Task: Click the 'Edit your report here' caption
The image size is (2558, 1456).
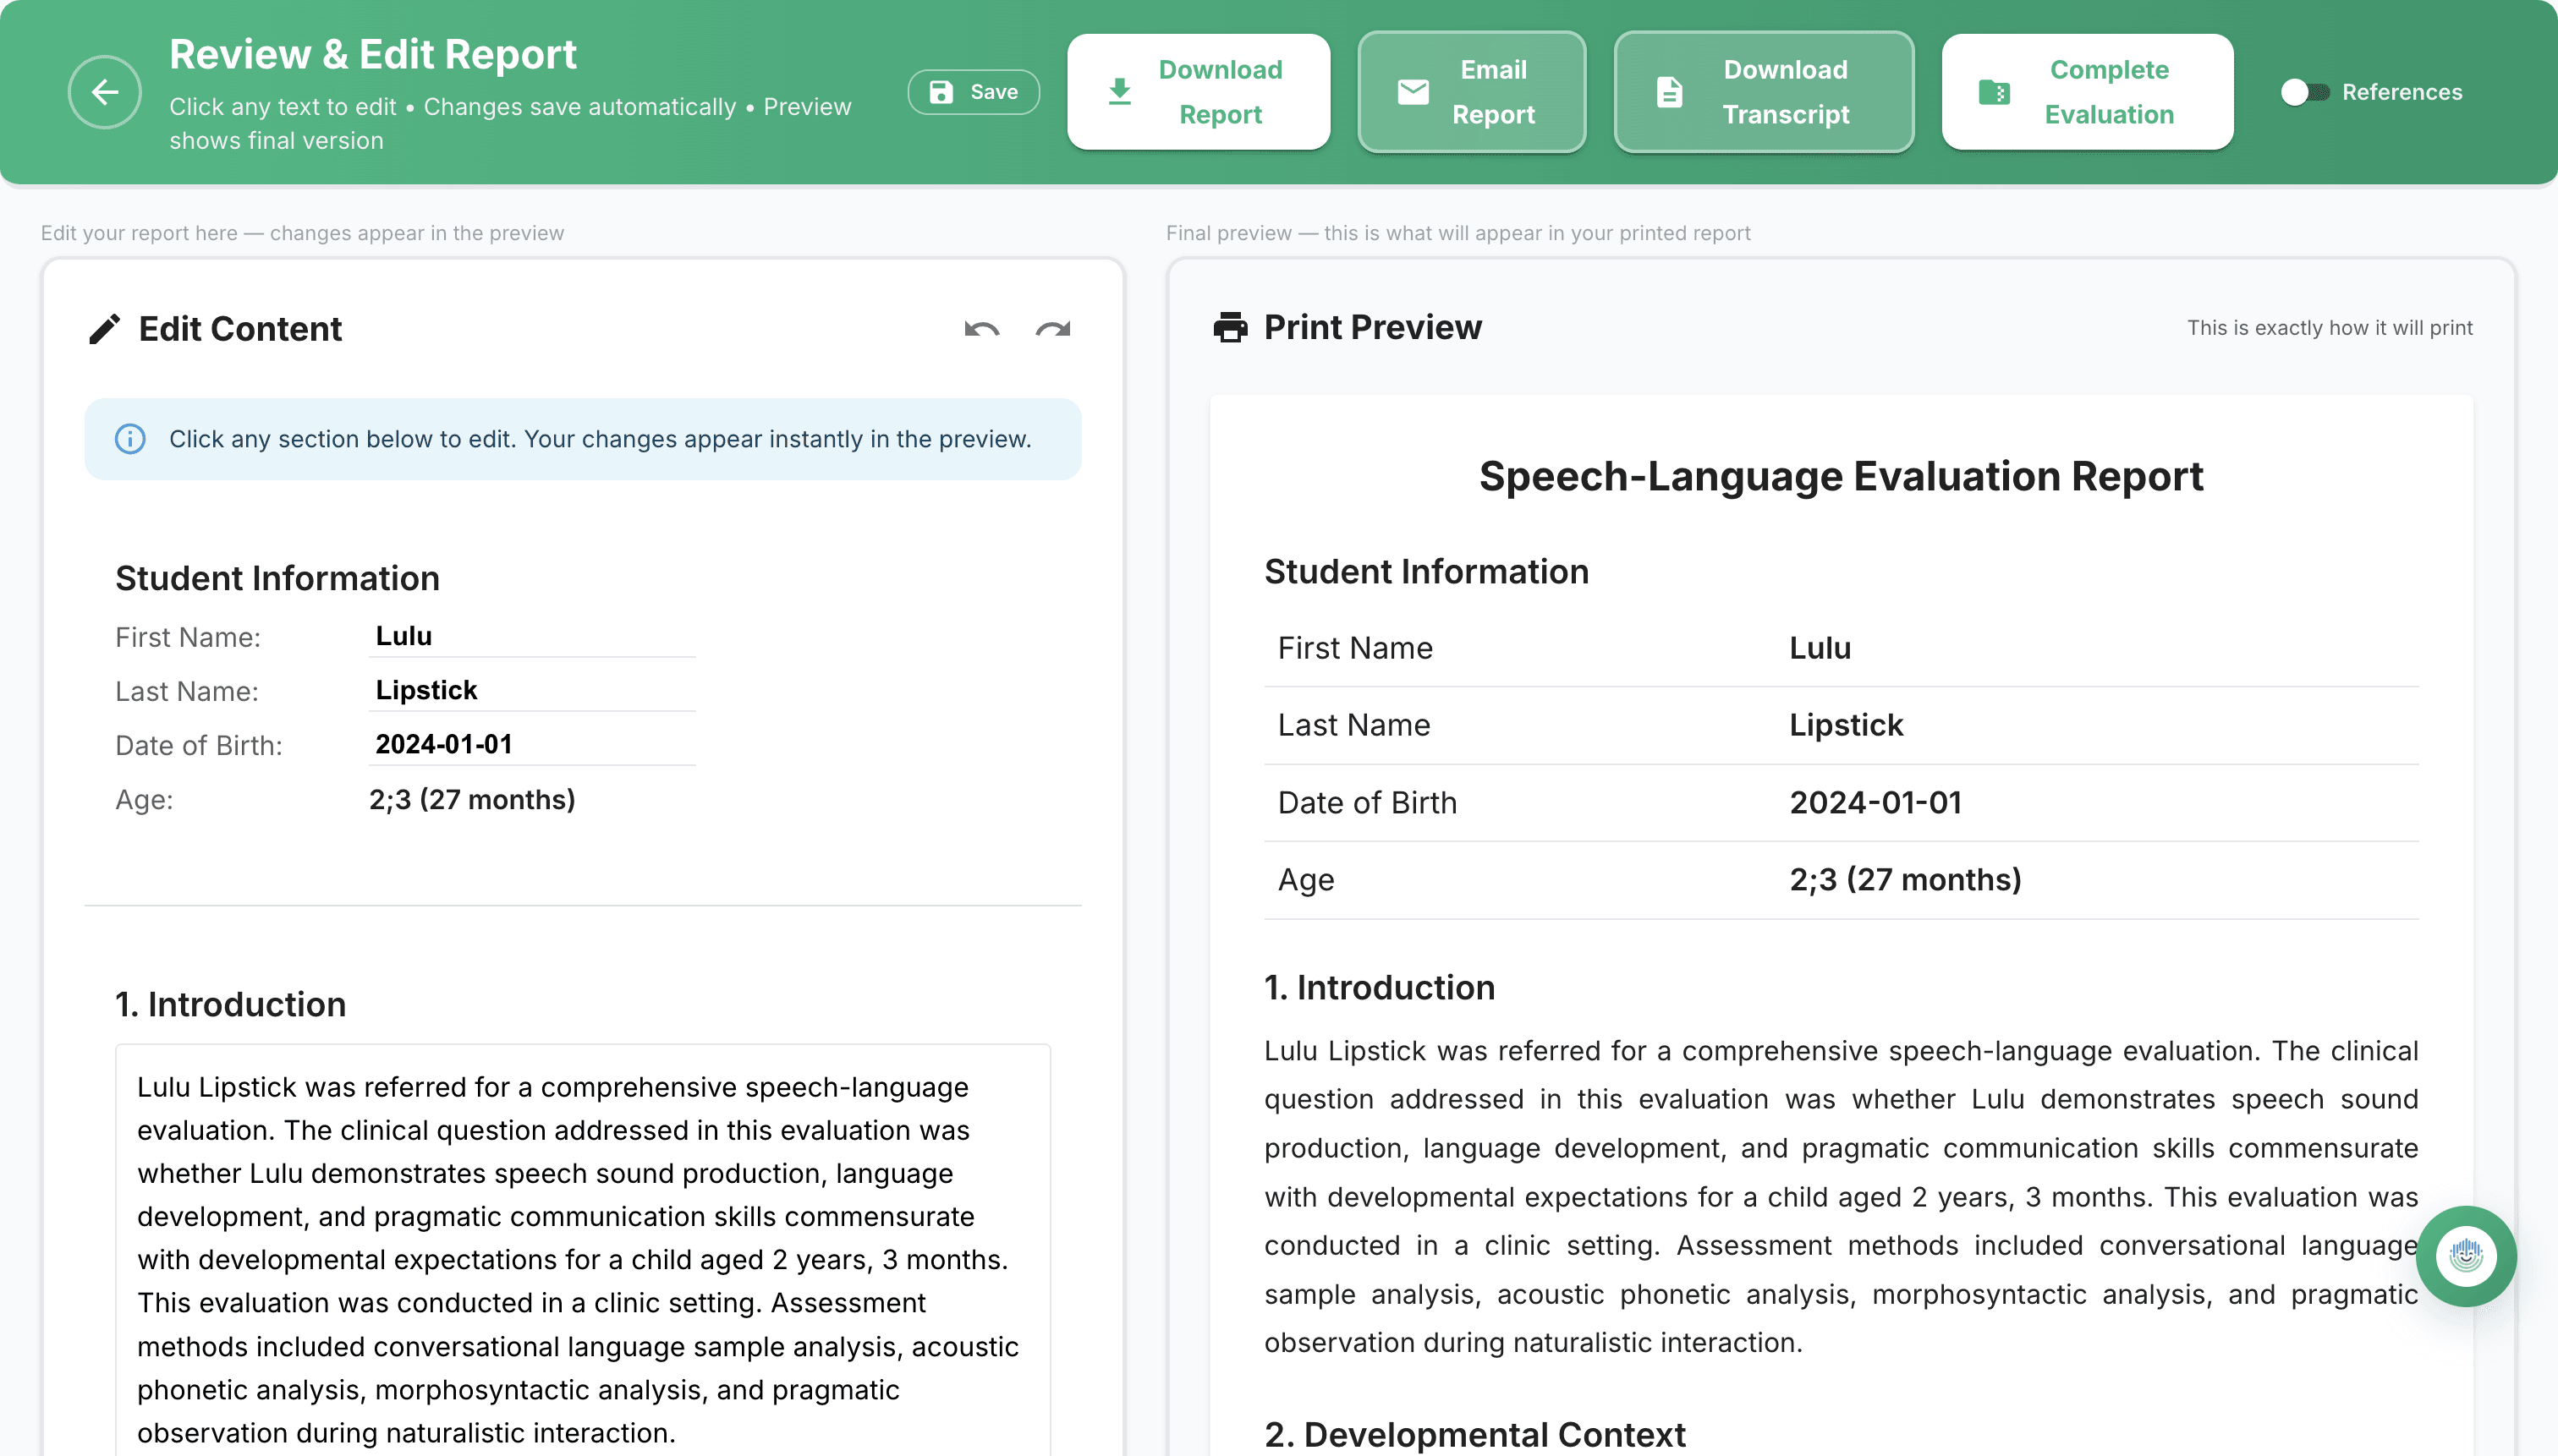Action: pos(302,233)
